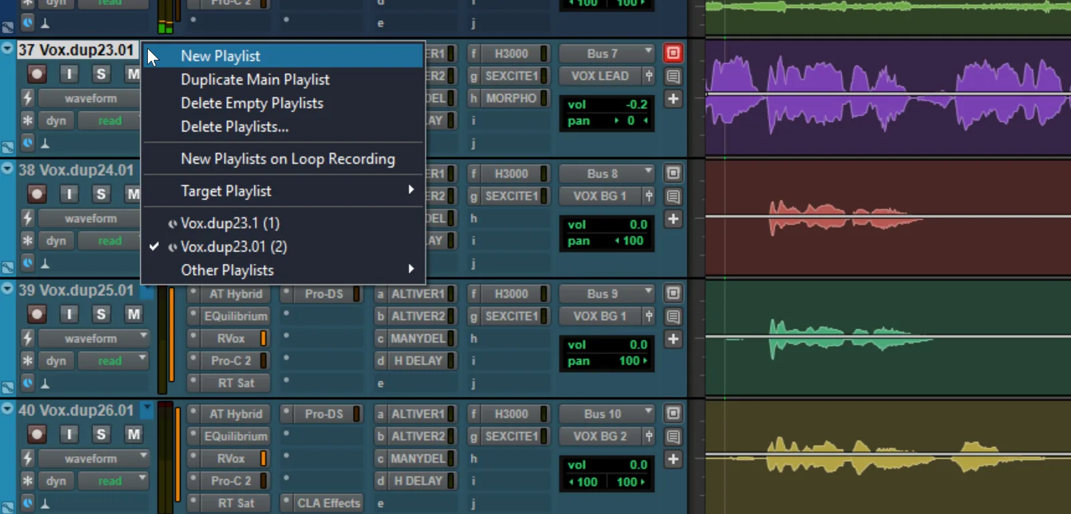Viewport: 1071px width, 514px height.
Task: Record-enable track 37 Vox.dup23.01
Action: pos(37,74)
